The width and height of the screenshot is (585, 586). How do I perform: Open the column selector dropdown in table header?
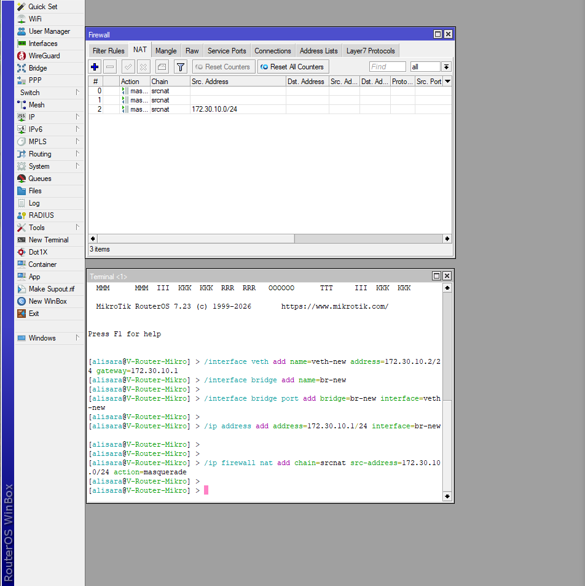pyautogui.click(x=447, y=82)
